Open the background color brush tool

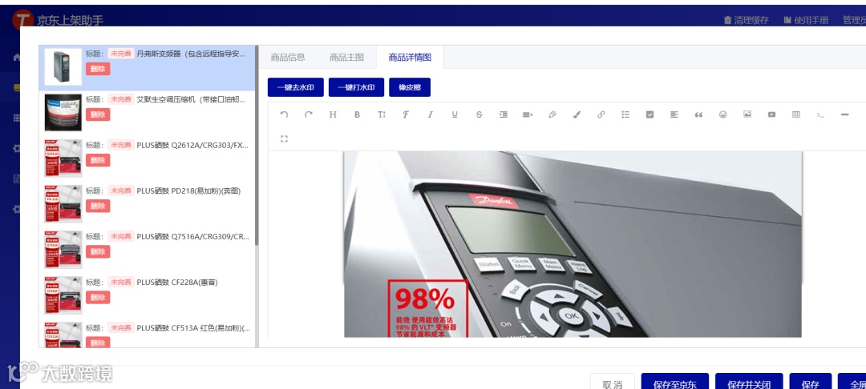pos(577,114)
